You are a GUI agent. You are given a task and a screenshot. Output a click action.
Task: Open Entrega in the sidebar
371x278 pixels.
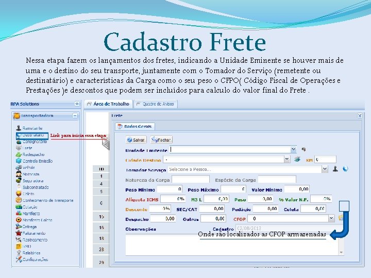26,227
